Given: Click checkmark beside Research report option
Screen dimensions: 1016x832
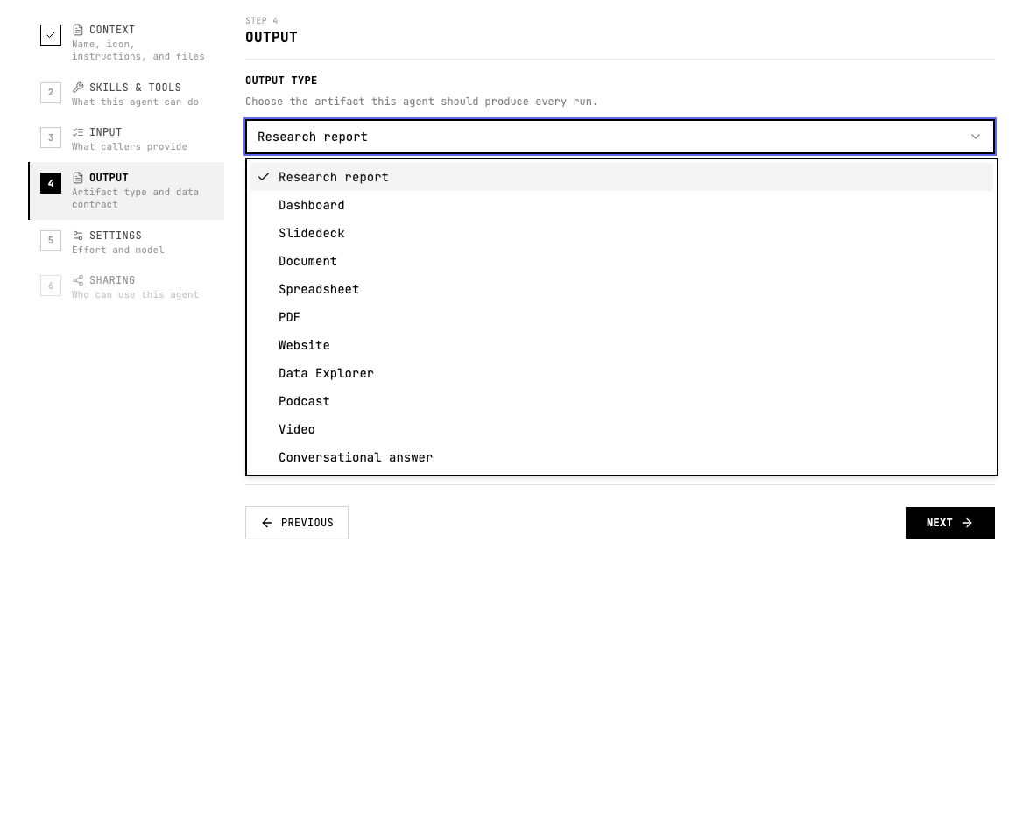Looking at the screenshot, I should pyautogui.click(x=264, y=177).
